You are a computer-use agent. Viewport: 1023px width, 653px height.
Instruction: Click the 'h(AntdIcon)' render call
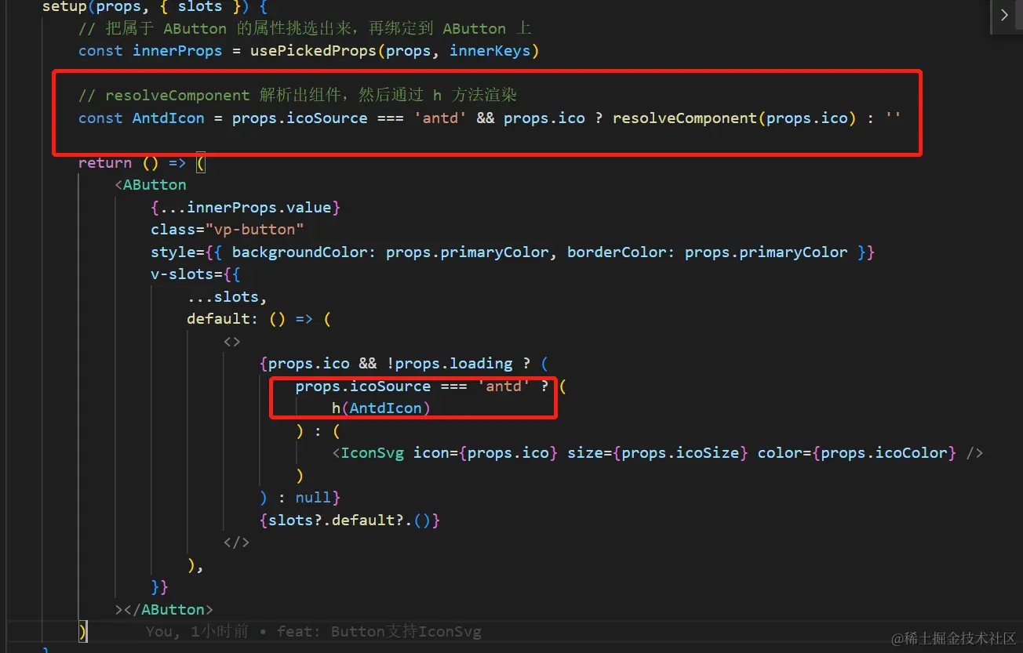(381, 408)
